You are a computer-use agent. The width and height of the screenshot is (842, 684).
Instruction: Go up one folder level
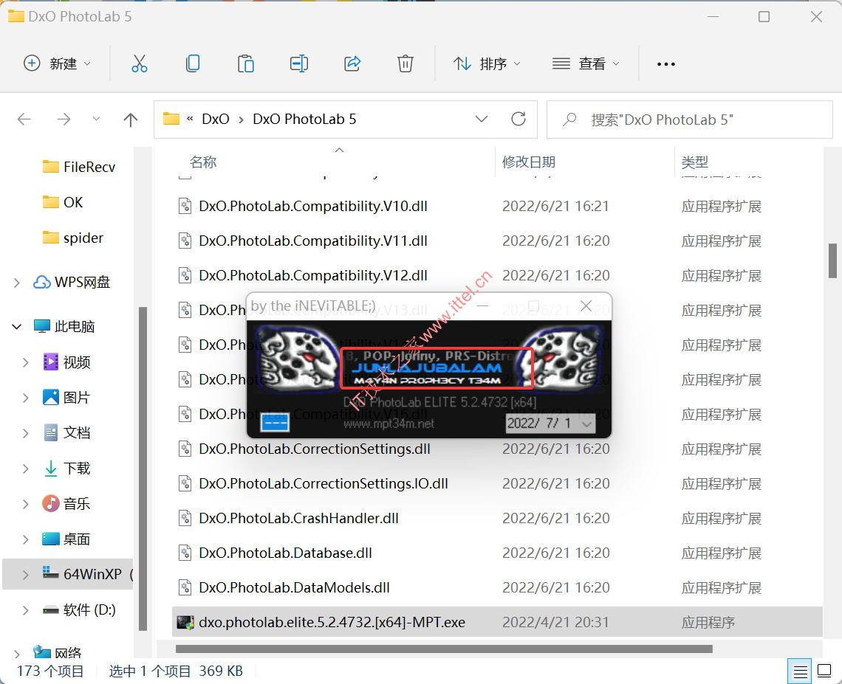click(x=131, y=119)
